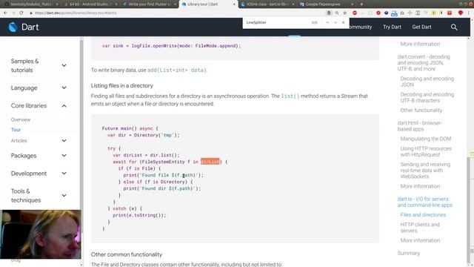Viewport: 474px width, 267px height.
Task: Expand the Development section chevron
Action: [64, 174]
